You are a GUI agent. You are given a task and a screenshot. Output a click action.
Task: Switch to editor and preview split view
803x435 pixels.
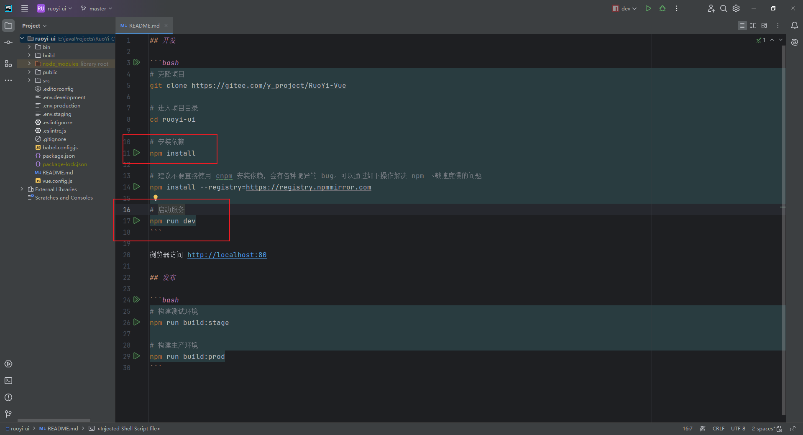point(753,26)
